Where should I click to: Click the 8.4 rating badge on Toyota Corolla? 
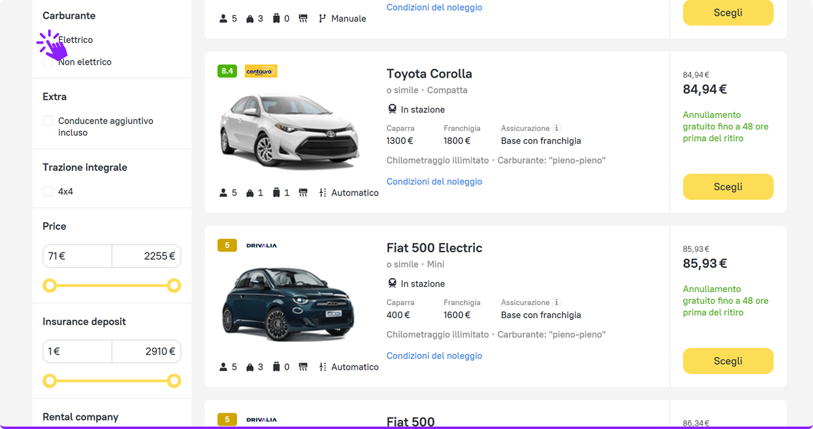click(227, 71)
